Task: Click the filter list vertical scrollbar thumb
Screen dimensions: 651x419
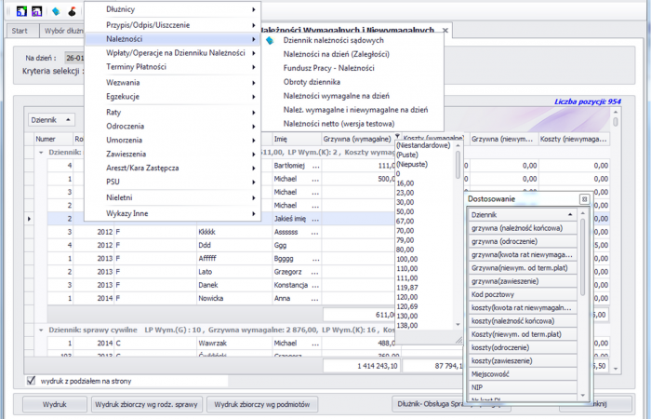Action: click(458, 164)
